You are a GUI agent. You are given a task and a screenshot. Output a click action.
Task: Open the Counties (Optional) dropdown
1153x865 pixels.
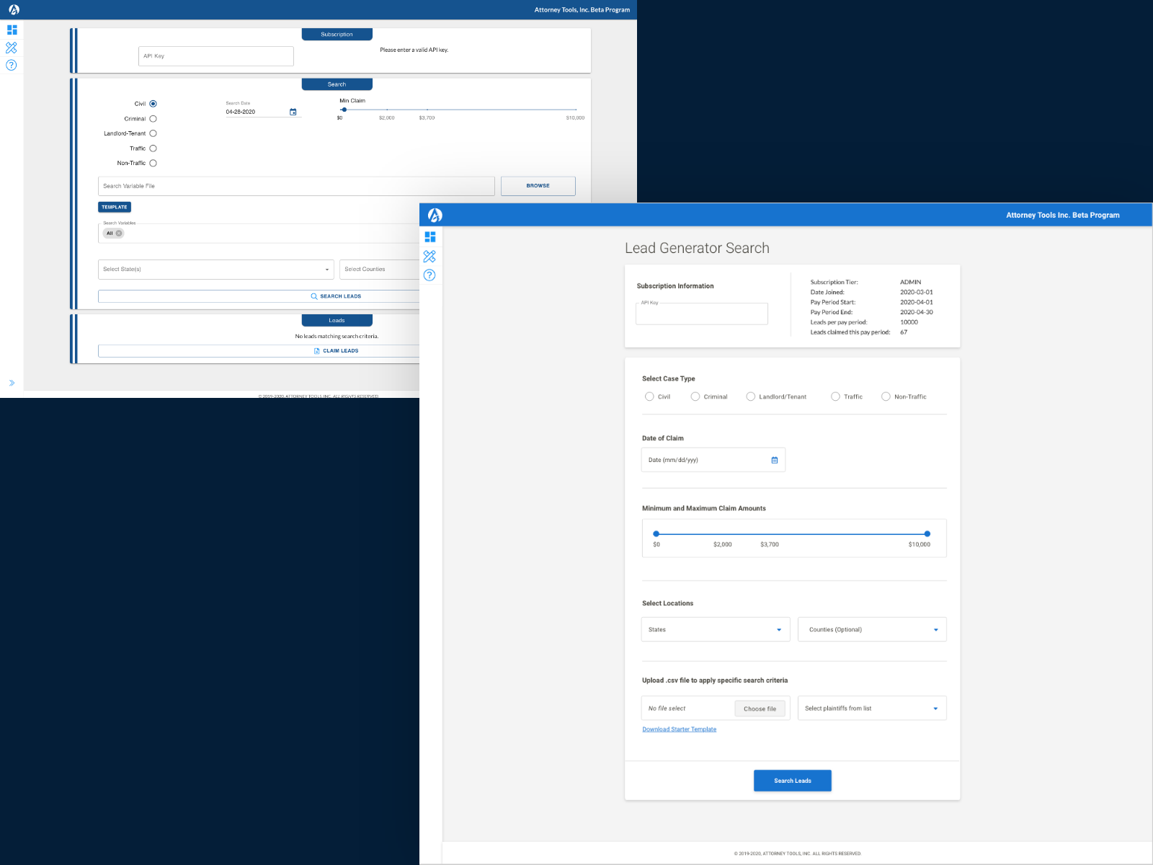point(872,629)
